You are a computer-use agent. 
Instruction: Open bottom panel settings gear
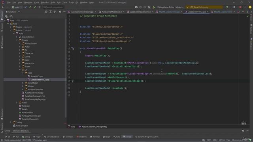(243, 131)
